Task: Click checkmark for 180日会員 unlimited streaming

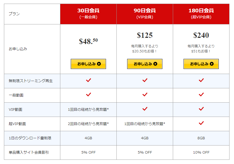Action: [201, 80]
